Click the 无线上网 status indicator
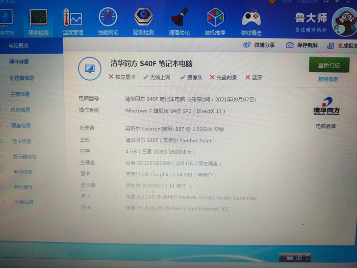Screen dimensions: 357x268 tap(157, 77)
